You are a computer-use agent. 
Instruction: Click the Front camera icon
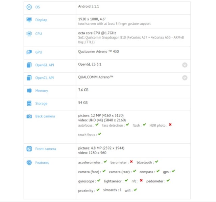tap(29, 149)
